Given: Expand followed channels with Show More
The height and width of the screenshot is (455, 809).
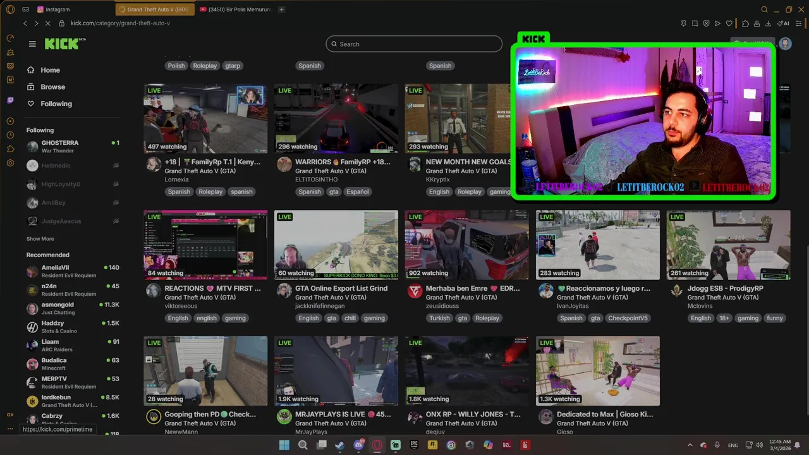Looking at the screenshot, I should pyautogui.click(x=40, y=239).
